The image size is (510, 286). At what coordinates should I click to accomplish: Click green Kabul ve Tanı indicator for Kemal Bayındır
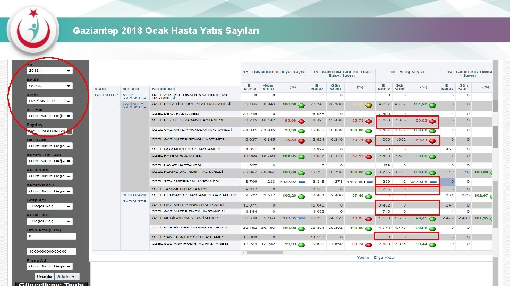(x=369, y=173)
